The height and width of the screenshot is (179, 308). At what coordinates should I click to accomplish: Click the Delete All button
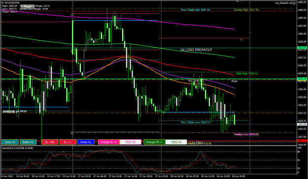tap(28, 142)
